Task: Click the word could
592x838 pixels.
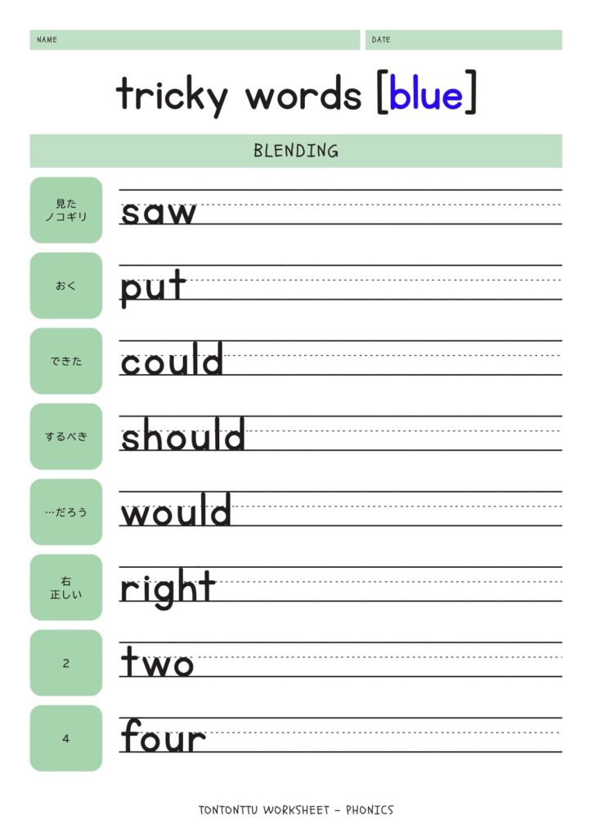Action: [172, 359]
